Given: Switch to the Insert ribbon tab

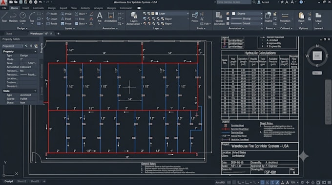Looking at the screenshot, I should pos(25,8).
